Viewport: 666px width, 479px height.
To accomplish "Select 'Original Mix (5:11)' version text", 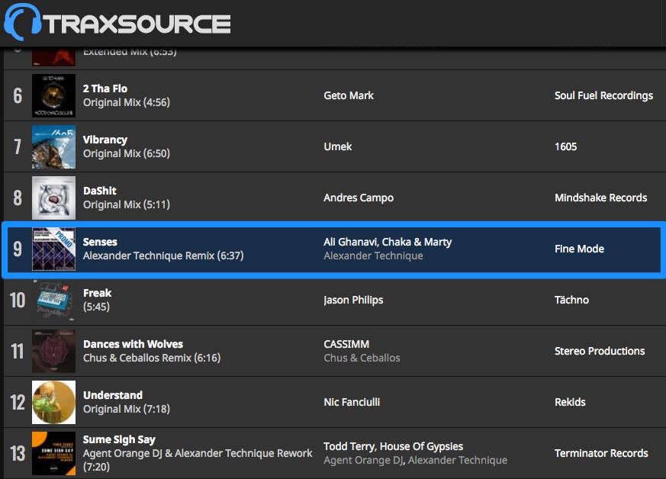I will 127,204.
